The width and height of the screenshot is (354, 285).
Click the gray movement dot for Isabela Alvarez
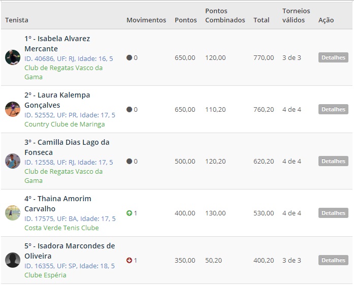129,58
